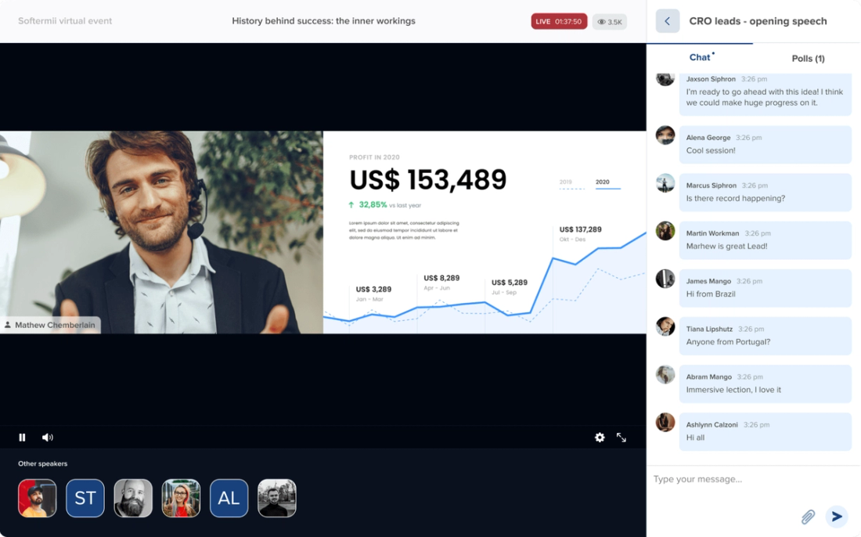This screenshot has width=861, height=537.
Task: Expand video to fullscreen
Action: [621, 438]
